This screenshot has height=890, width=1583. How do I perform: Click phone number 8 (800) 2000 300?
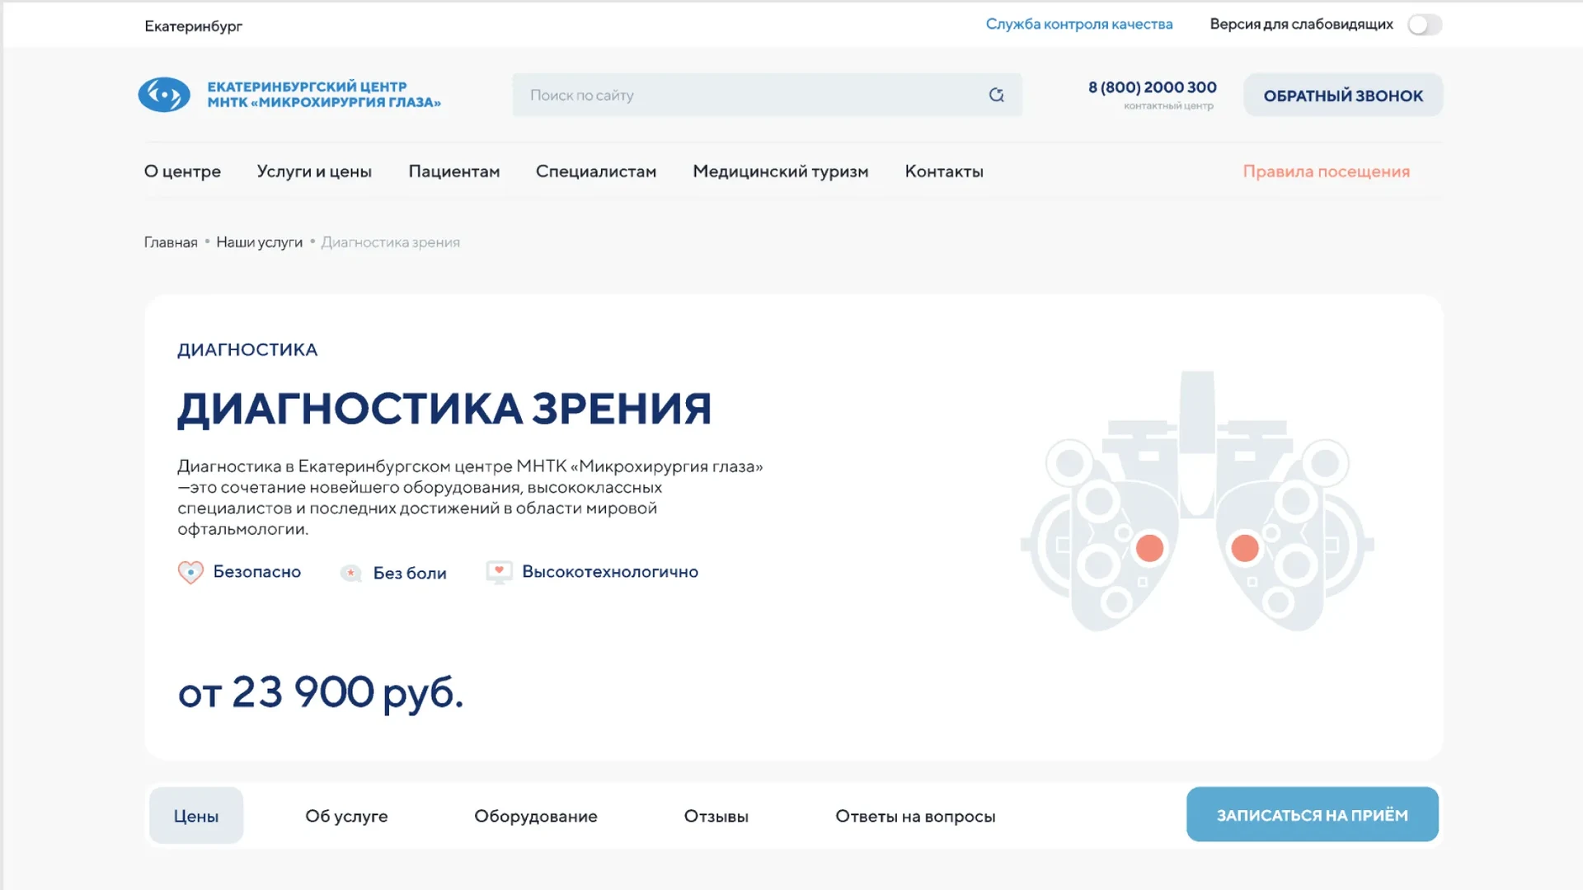coord(1153,87)
